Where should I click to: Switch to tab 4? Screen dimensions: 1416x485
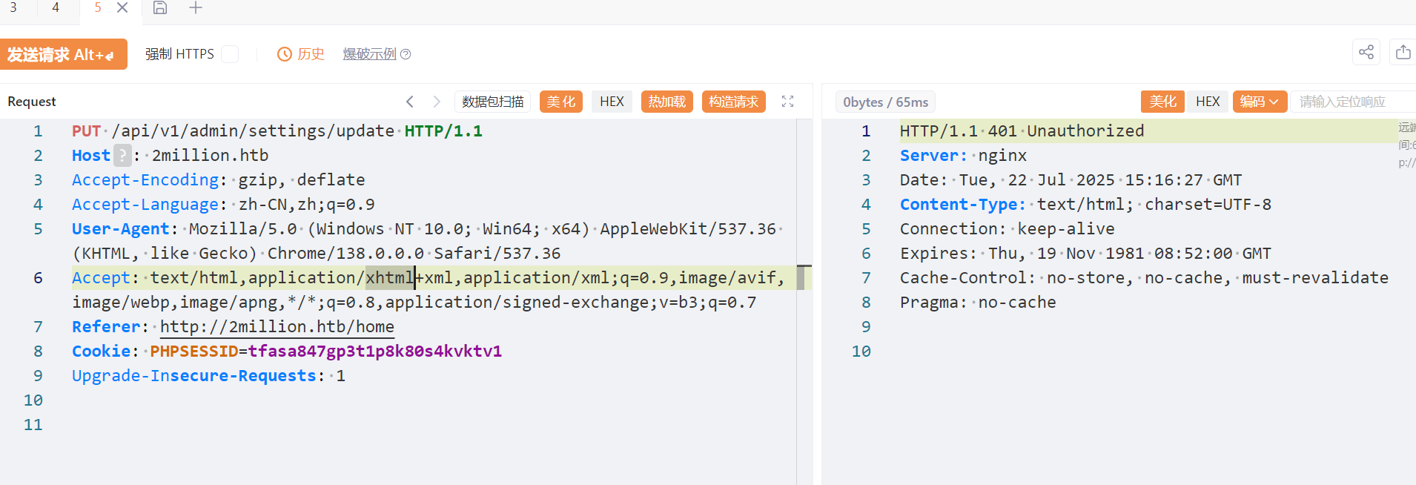pyautogui.click(x=56, y=8)
